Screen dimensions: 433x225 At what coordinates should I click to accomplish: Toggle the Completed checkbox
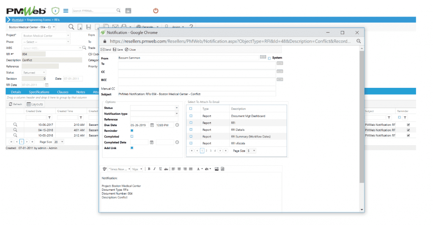point(132,136)
